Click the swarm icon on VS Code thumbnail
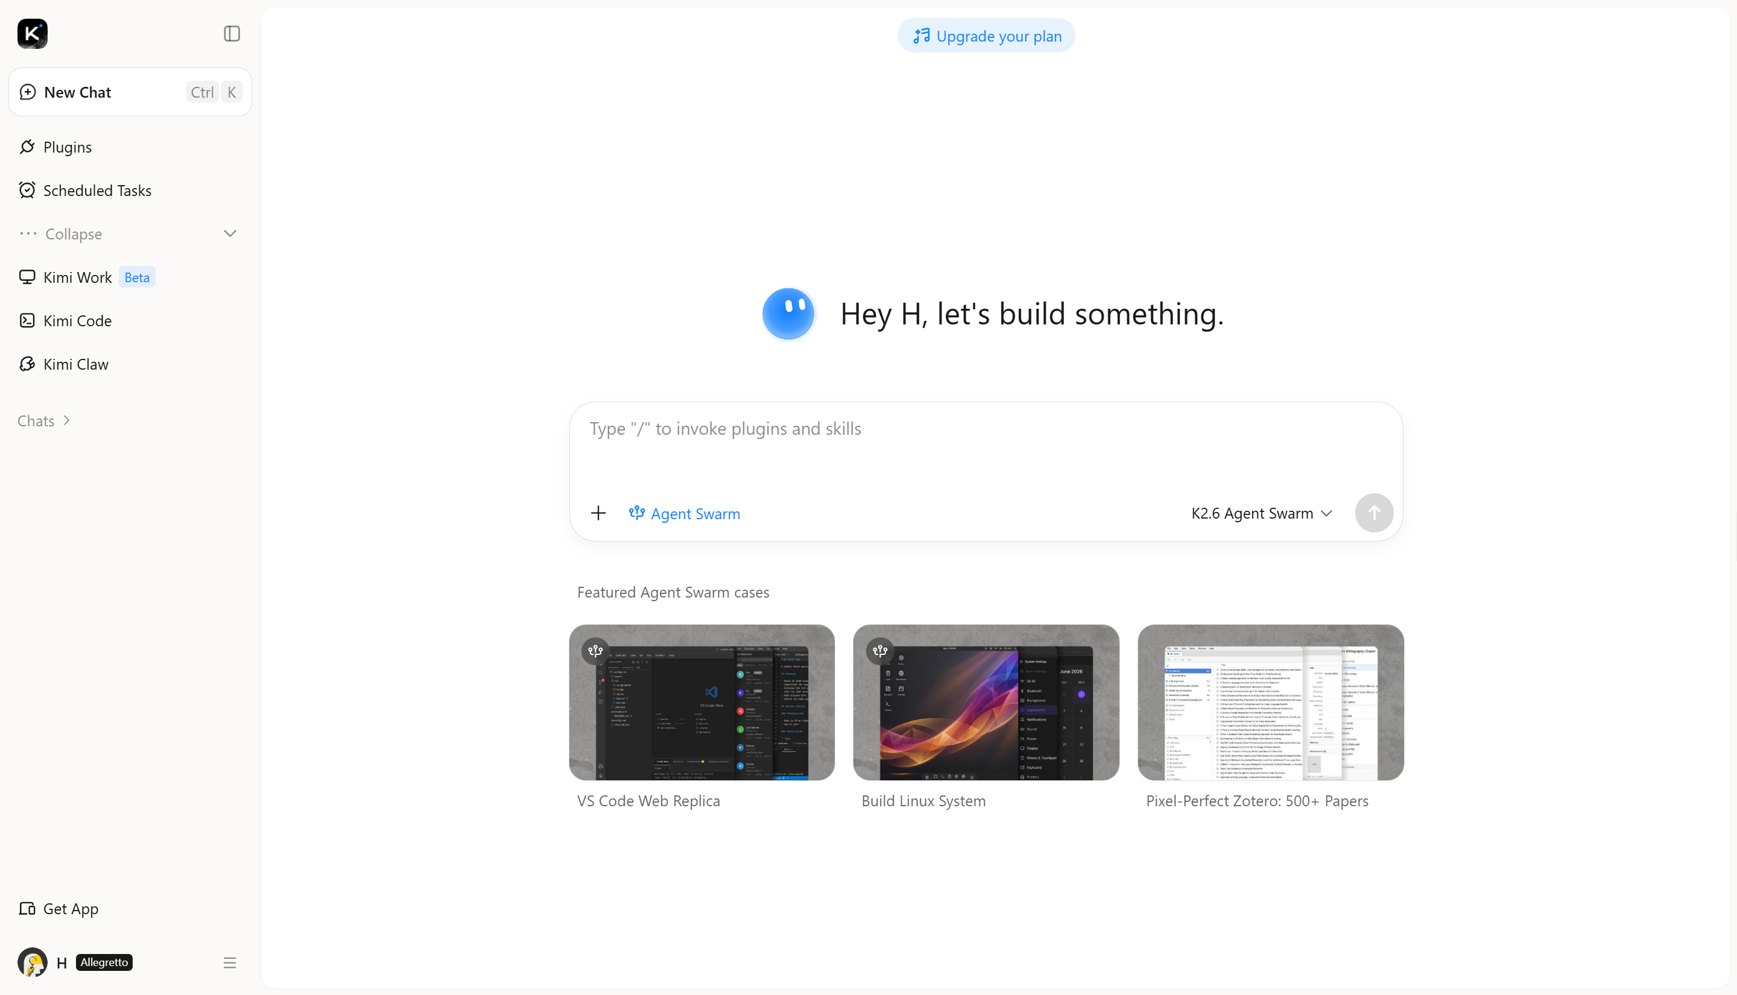 [x=595, y=651]
